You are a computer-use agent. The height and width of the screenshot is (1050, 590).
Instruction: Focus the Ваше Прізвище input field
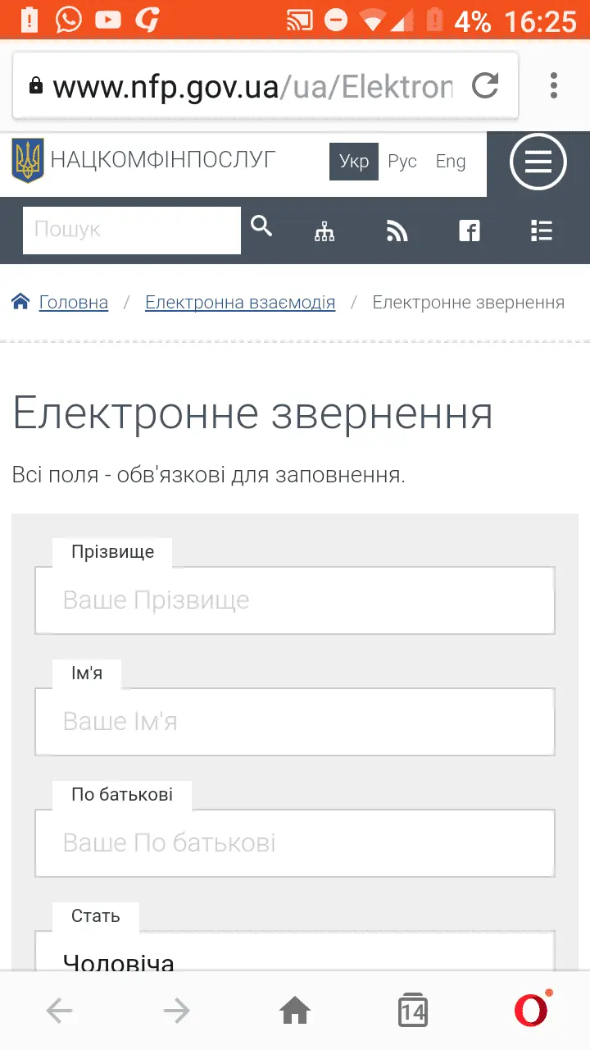295,600
